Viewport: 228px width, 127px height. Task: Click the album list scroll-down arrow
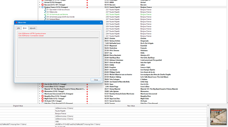point(227,103)
